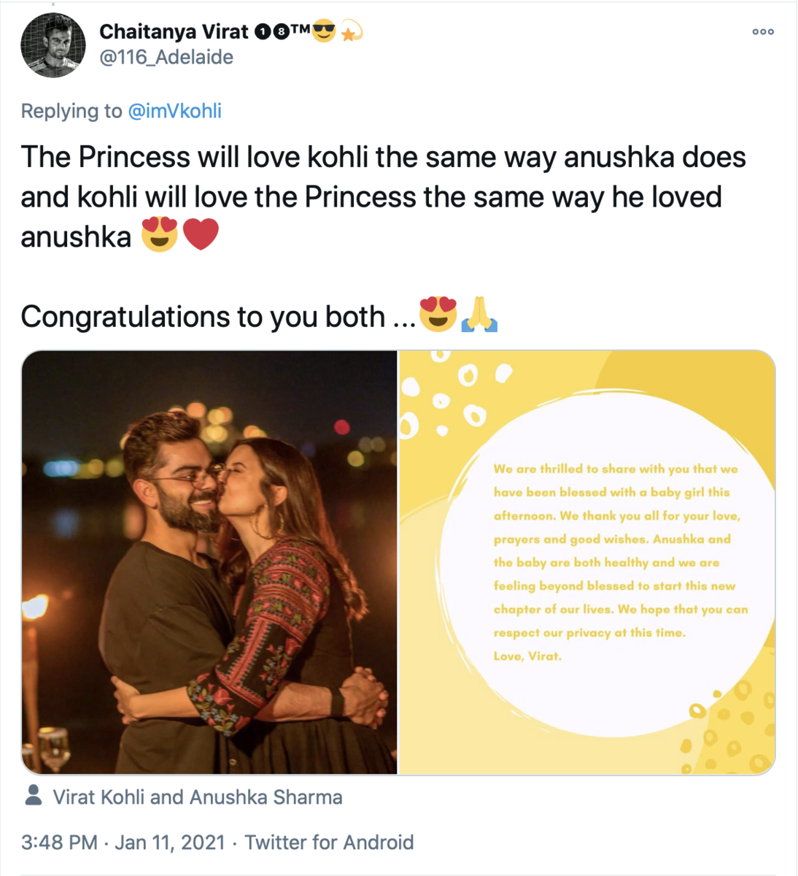Click the Twitter for Android source label
The width and height of the screenshot is (798, 876).
pos(329,842)
